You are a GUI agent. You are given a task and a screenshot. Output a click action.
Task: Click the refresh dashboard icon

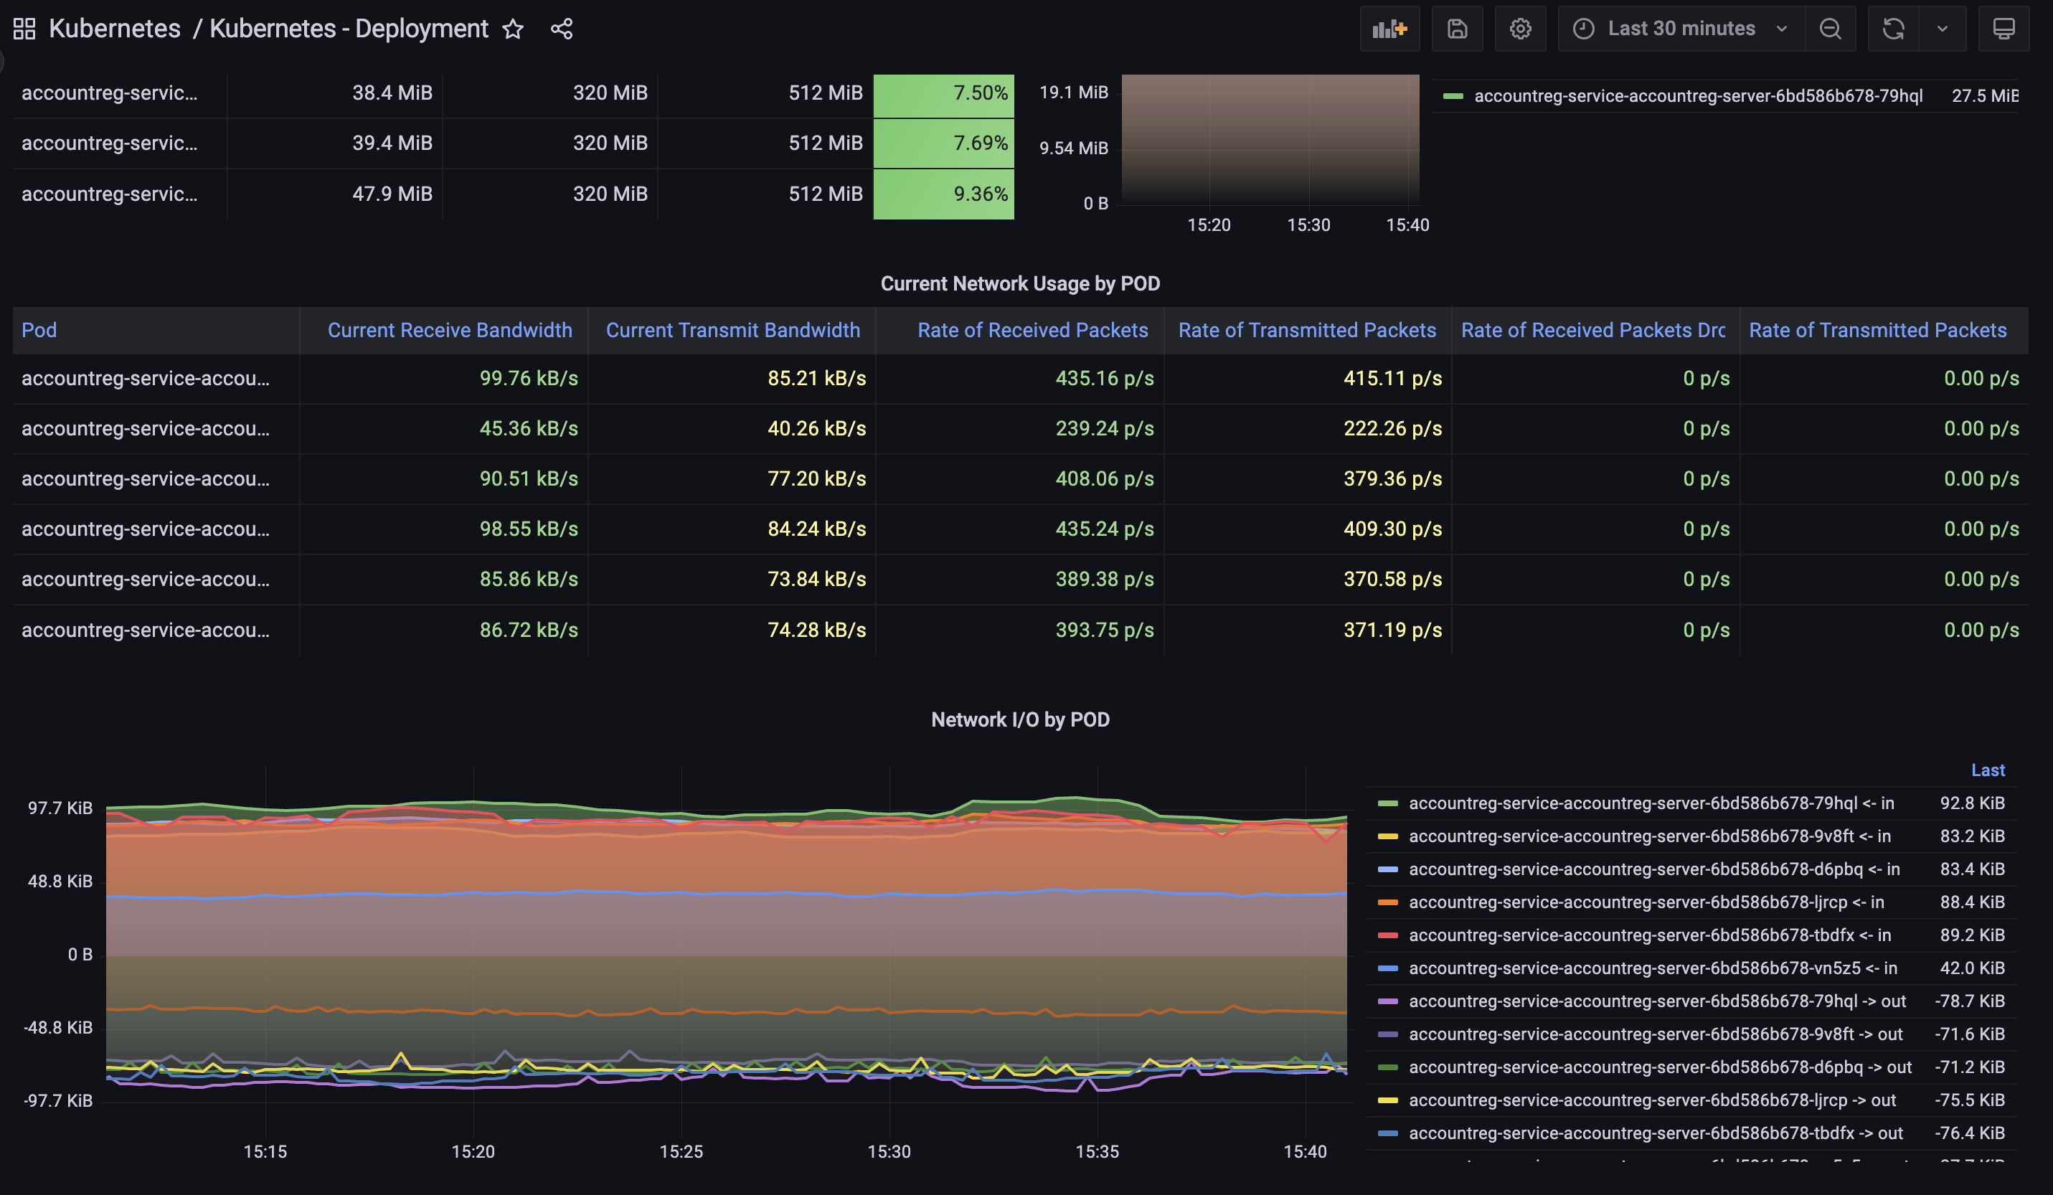click(x=1893, y=29)
